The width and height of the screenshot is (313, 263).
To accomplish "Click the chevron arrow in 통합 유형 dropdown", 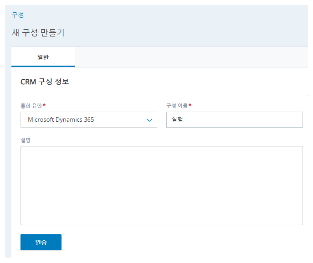I will click(x=149, y=120).
